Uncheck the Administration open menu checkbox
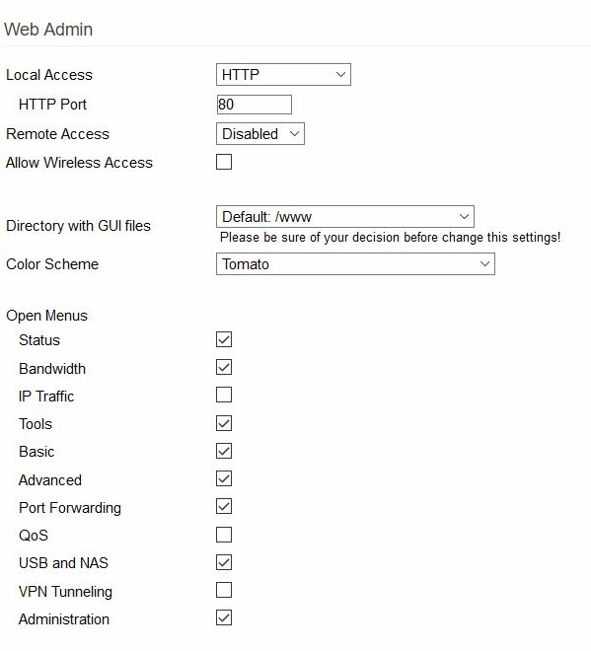The image size is (591, 651). coord(224,617)
